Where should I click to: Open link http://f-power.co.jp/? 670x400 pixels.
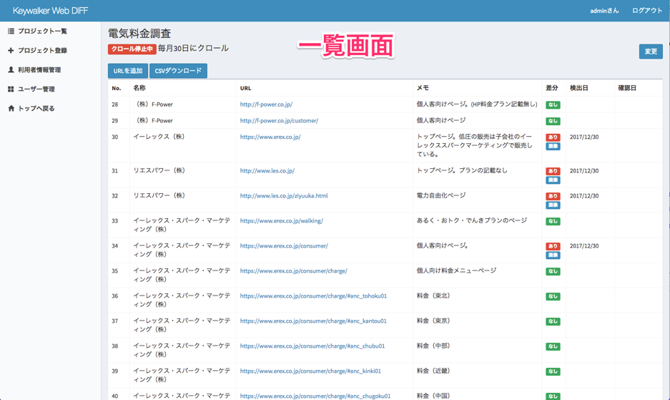click(266, 104)
